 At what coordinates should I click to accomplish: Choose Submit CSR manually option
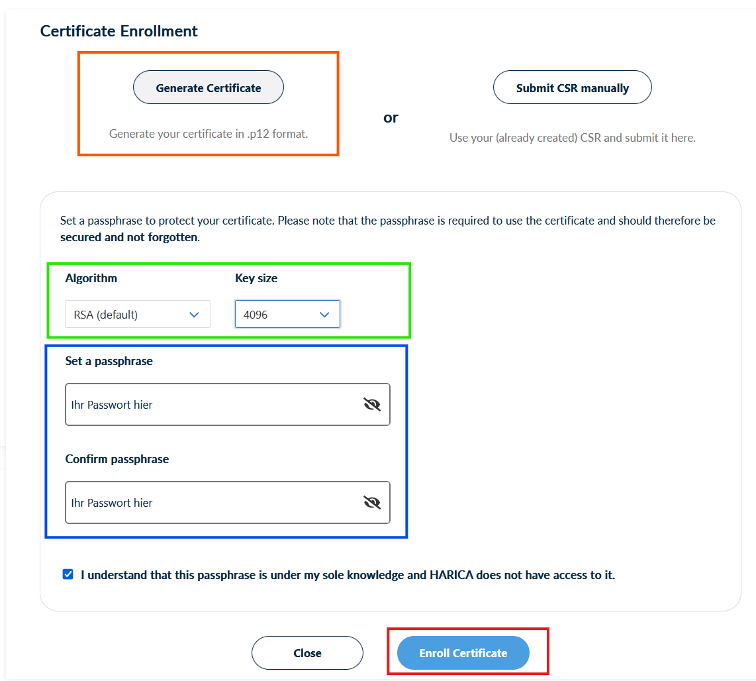572,87
